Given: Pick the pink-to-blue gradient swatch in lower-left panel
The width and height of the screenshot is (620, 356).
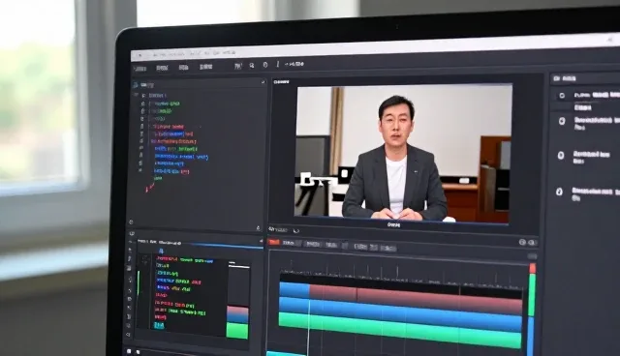Looking at the screenshot, I should (x=237, y=314).
